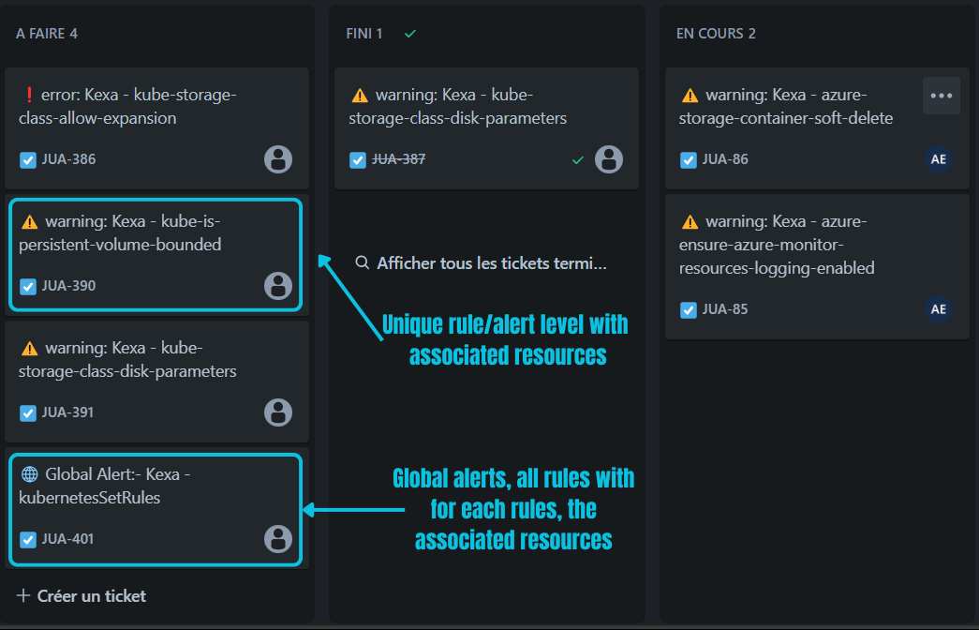The width and height of the screenshot is (979, 630).
Task: Expand all finished tickets with Afficher tous les tickets
Action: 482,263
